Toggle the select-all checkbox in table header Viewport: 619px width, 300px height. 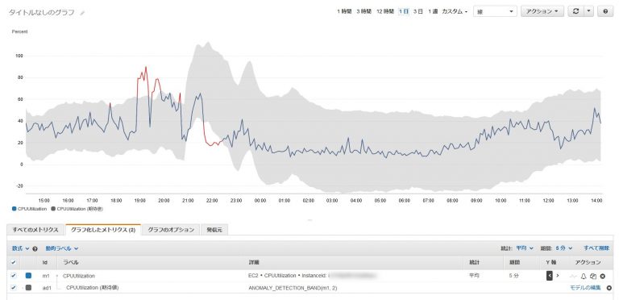tap(14, 262)
